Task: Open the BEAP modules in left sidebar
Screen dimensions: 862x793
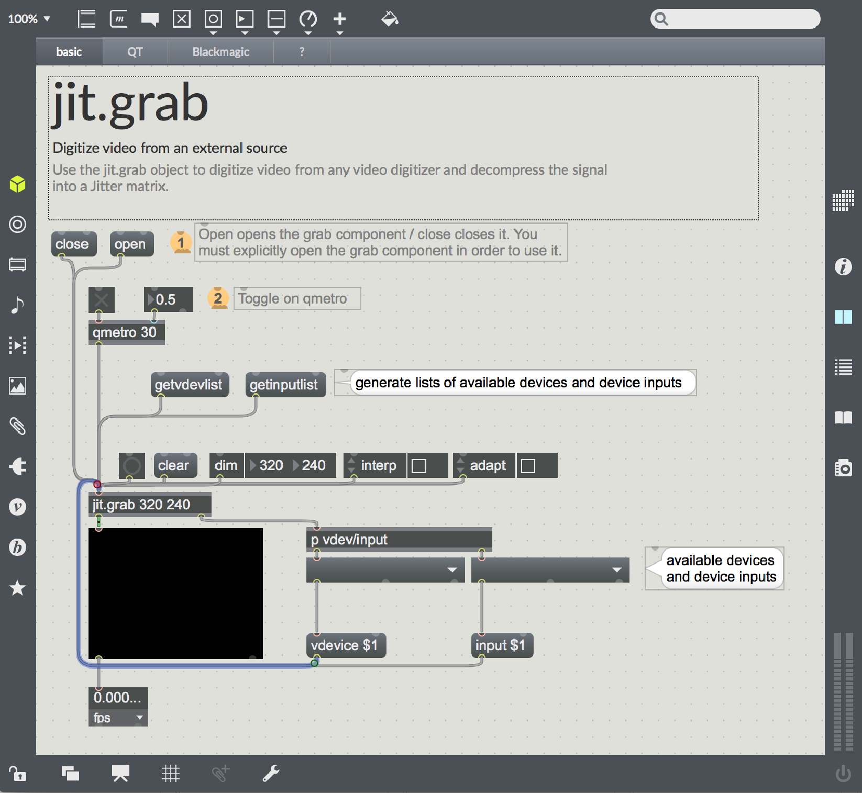Action: click(17, 547)
